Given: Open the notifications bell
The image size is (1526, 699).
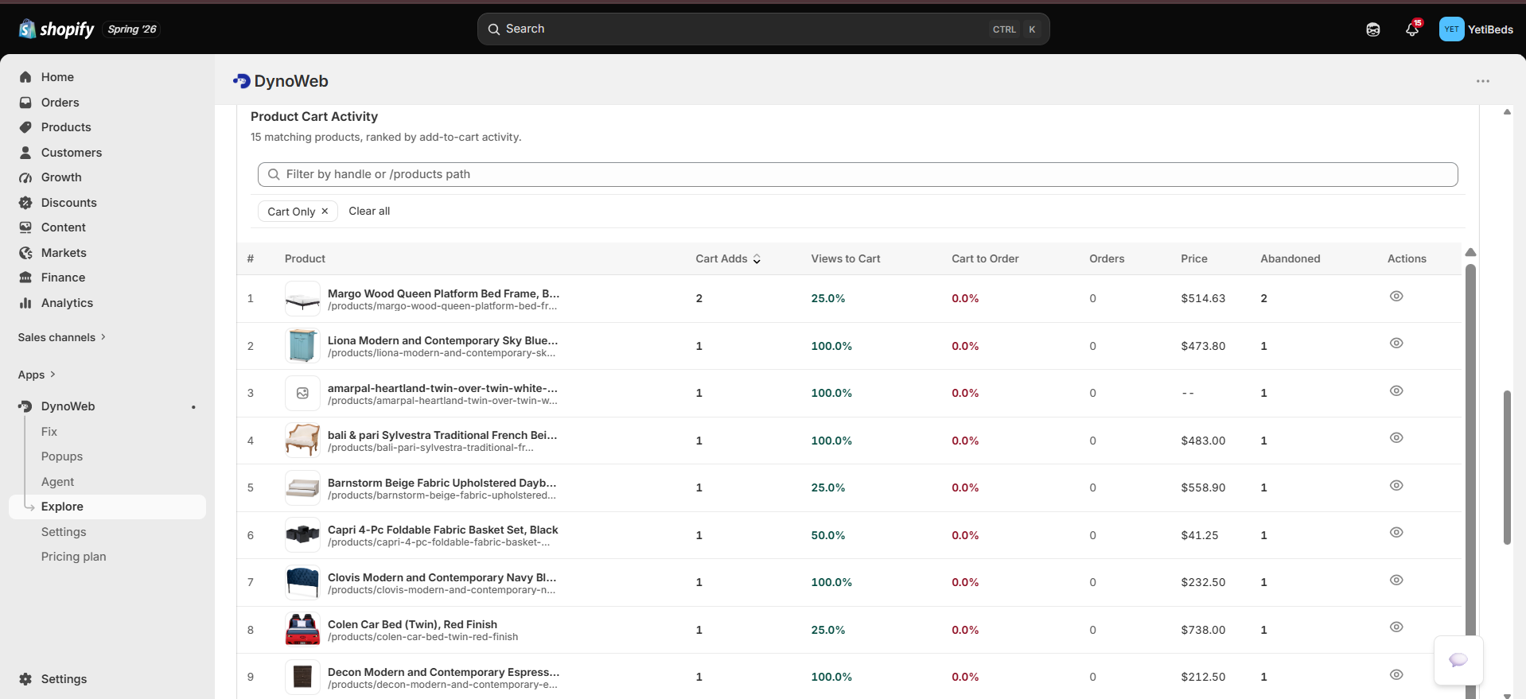Looking at the screenshot, I should coord(1412,29).
